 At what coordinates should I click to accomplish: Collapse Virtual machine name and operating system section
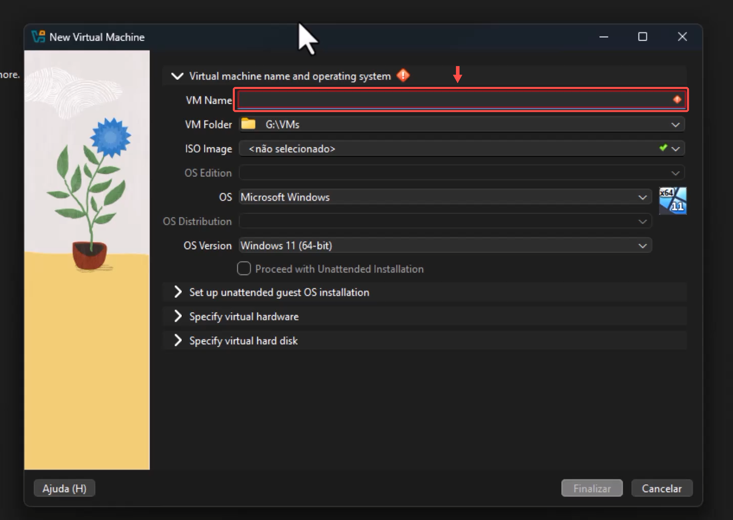click(x=177, y=76)
